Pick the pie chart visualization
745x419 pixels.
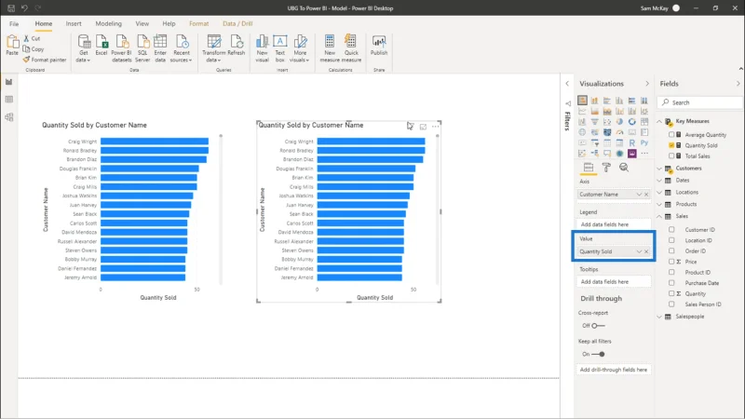619,122
